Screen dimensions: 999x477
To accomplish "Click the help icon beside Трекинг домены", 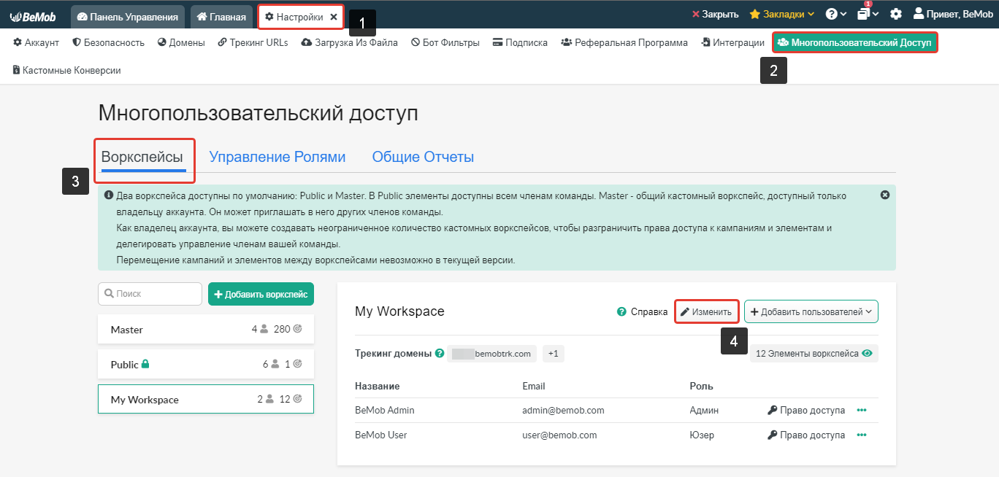I will pos(440,354).
